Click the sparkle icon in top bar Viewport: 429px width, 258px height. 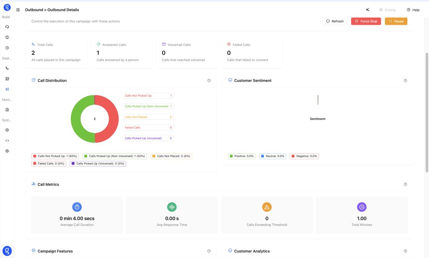pos(367,10)
